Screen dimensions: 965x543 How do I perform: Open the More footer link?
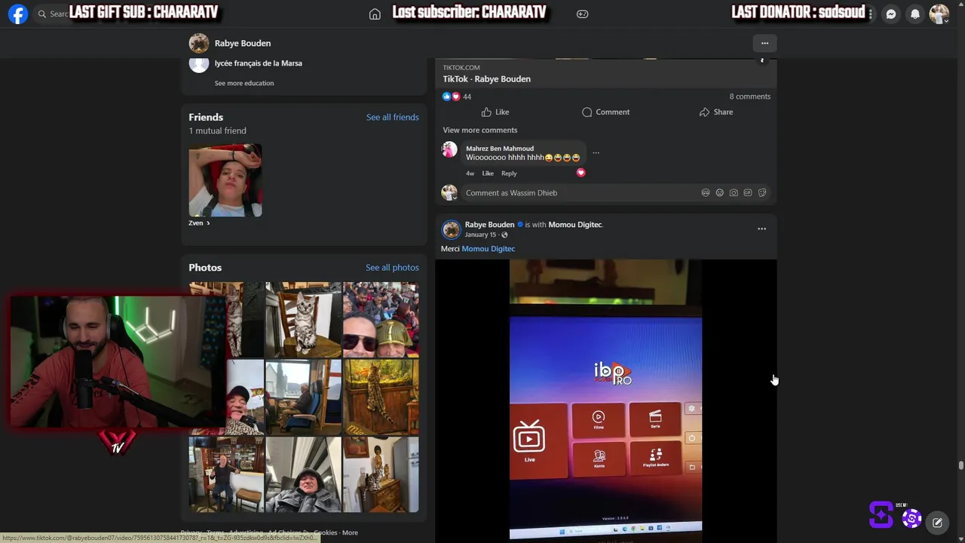tap(350, 532)
